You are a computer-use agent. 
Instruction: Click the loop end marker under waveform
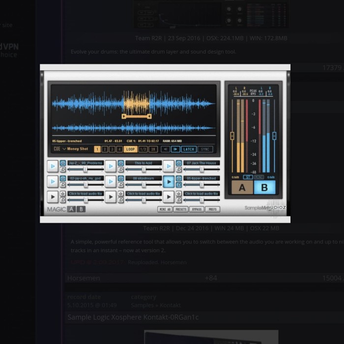pyautogui.click(x=149, y=116)
